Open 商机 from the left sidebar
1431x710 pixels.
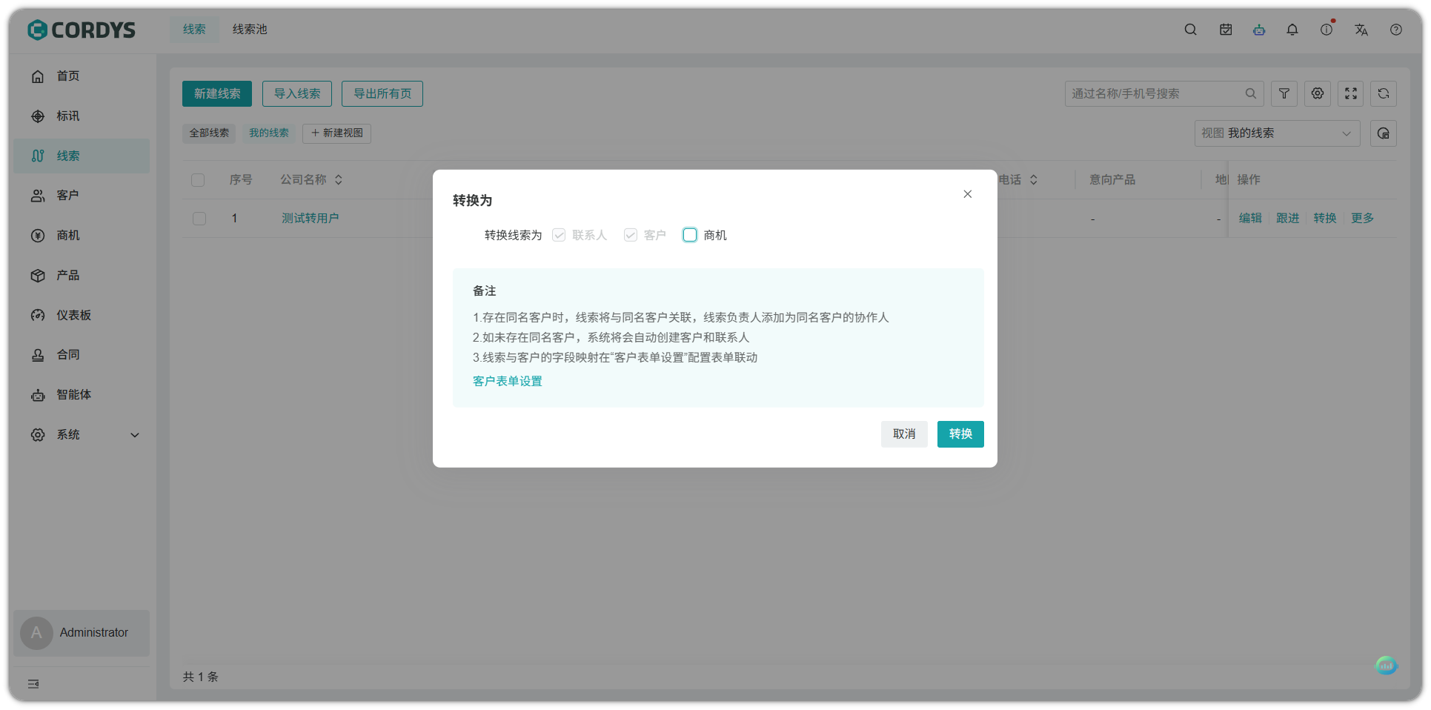[x=67, y=235]
